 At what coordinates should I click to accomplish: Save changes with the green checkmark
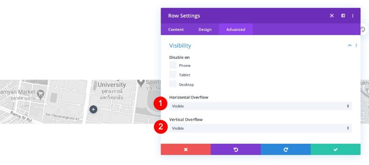335,149
